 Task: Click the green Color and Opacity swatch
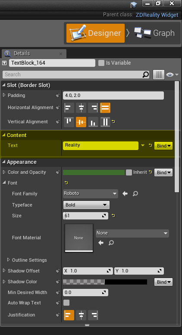point(94,172)
